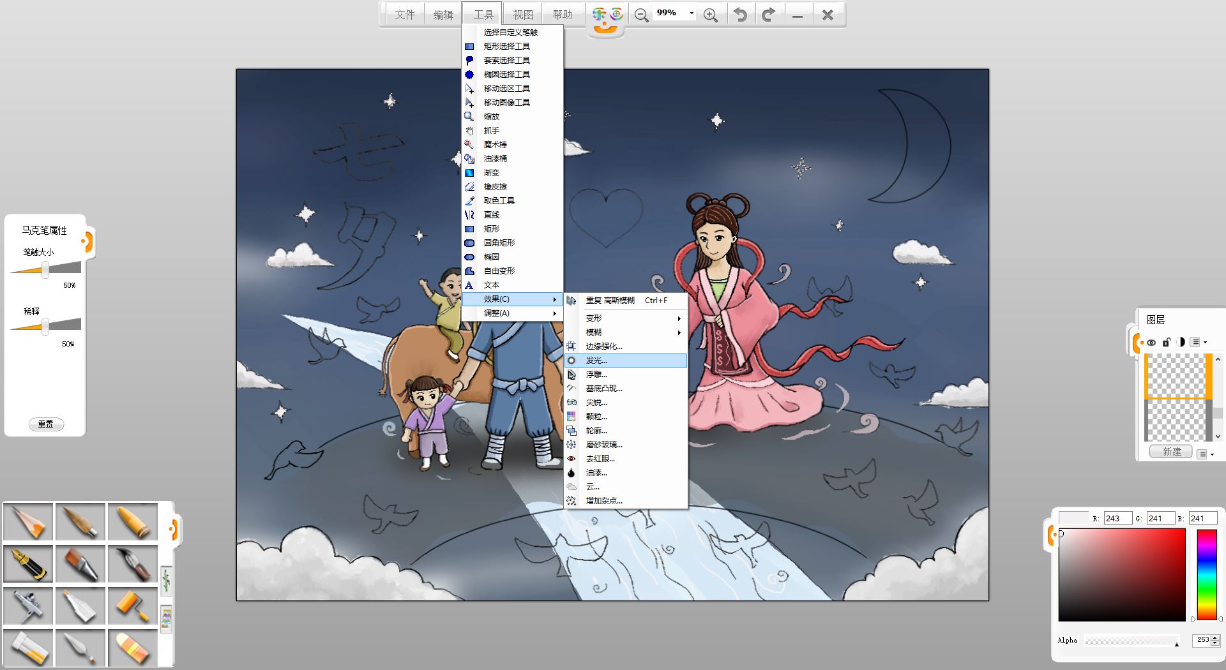Select the crayon brush tool
1226x670 pixels.
coord(132,522)
